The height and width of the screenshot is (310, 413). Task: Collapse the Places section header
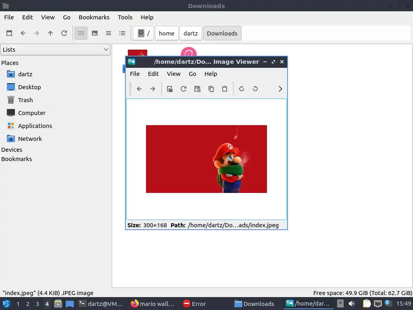(10, 63)
